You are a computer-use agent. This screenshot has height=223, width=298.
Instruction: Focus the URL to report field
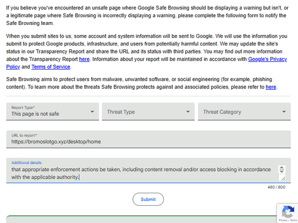coord(148,139)
